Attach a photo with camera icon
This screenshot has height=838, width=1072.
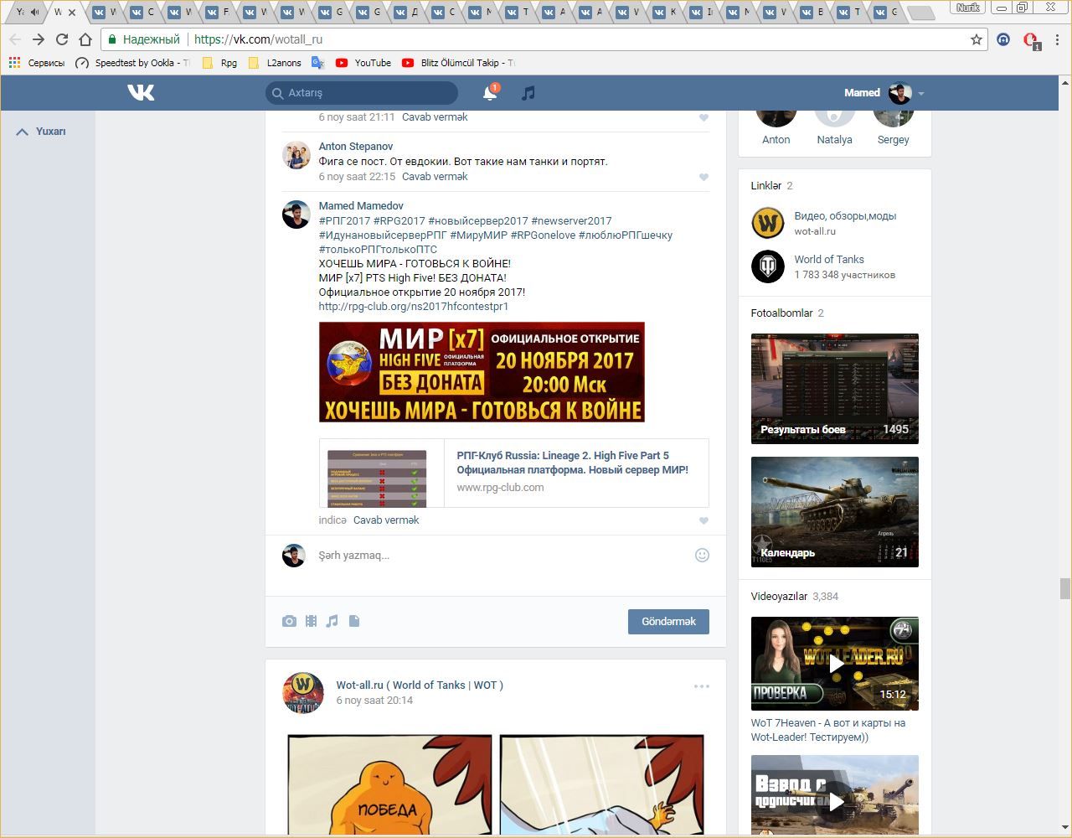tap(289, 621)
